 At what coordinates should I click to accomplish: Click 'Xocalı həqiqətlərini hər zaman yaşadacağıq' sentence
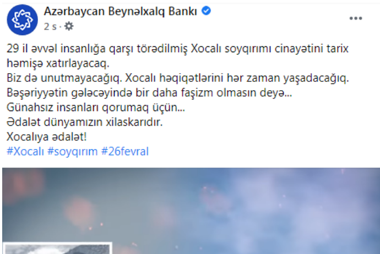pyautogui.click(x=237, y=78)
